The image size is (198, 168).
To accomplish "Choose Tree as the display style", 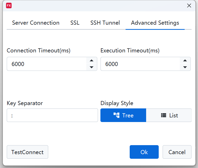I will click(123, 115).
